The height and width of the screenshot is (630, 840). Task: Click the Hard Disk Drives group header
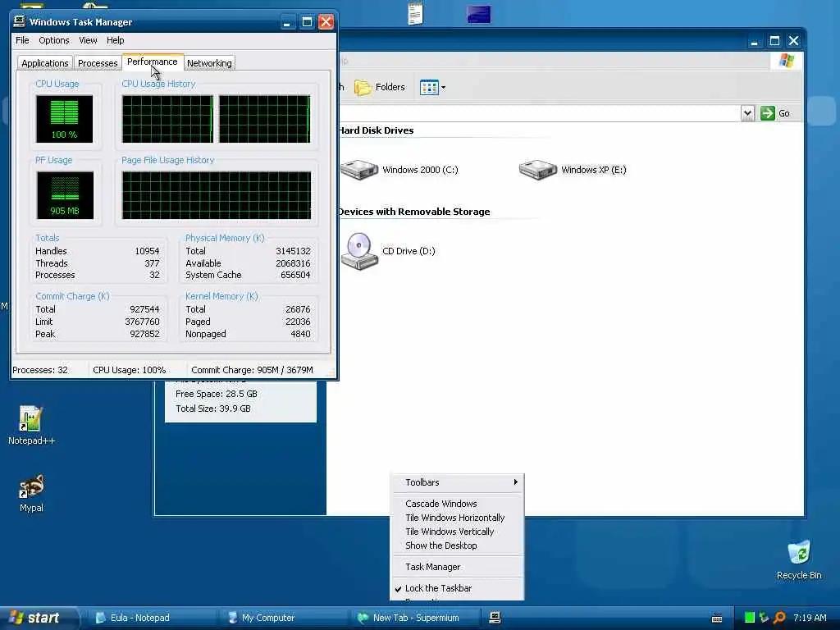point(376,130)
